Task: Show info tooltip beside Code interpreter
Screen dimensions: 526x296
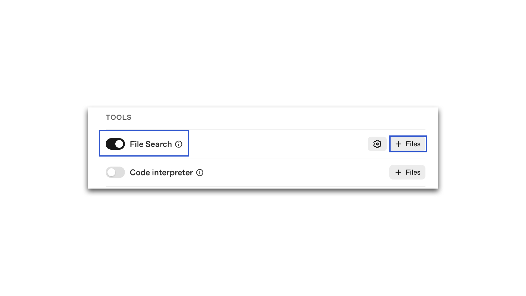Action: point(200,173)
